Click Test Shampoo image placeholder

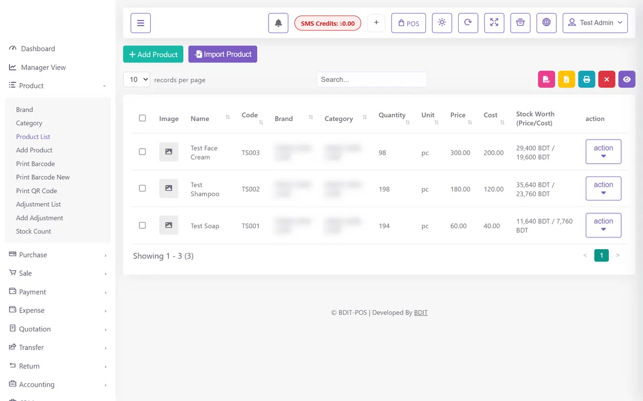[169, 188]
